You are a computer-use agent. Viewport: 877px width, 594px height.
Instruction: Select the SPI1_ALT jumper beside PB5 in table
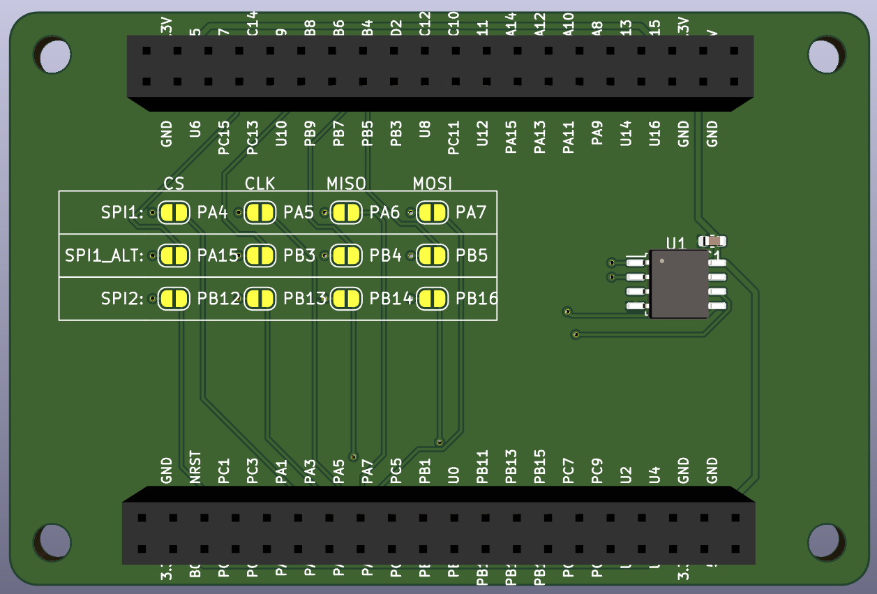click(x=432, y=255)
